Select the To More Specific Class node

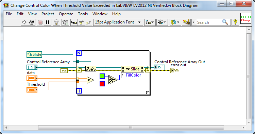91,69
